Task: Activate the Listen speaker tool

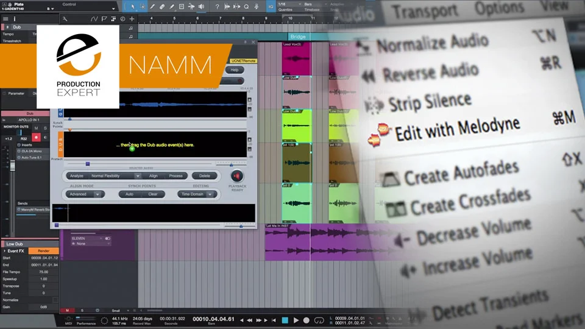Action: point(201,7)
